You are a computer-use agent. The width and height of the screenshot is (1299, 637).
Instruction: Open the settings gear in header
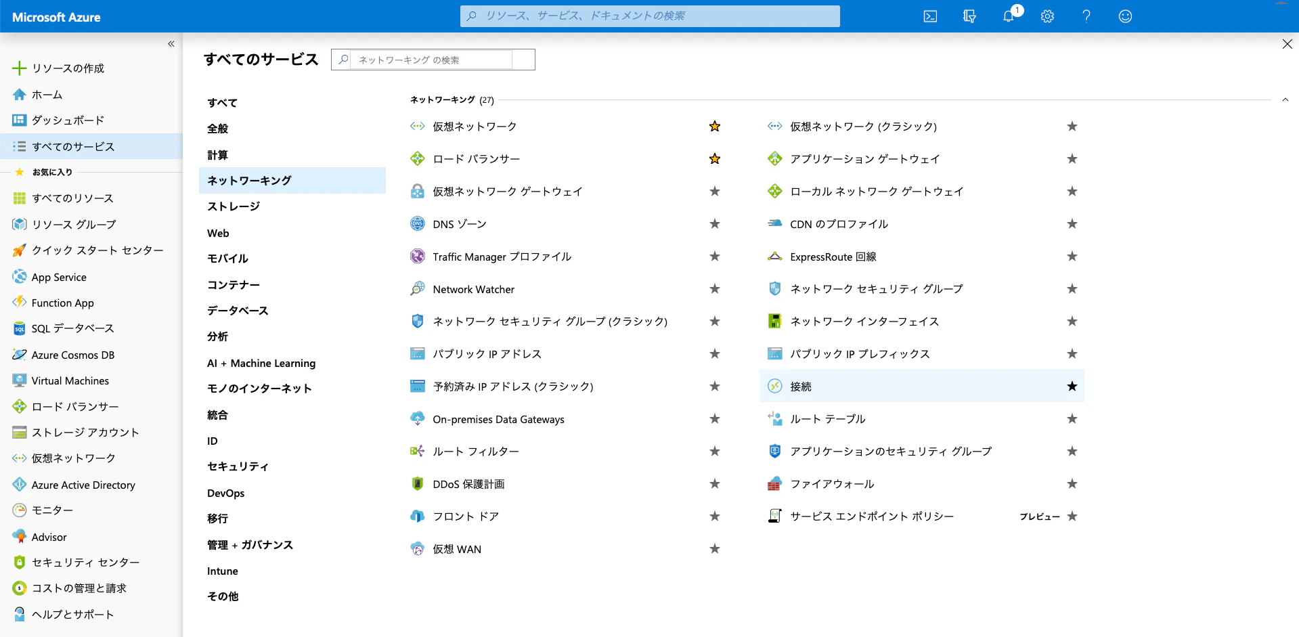coord(1047,16)
